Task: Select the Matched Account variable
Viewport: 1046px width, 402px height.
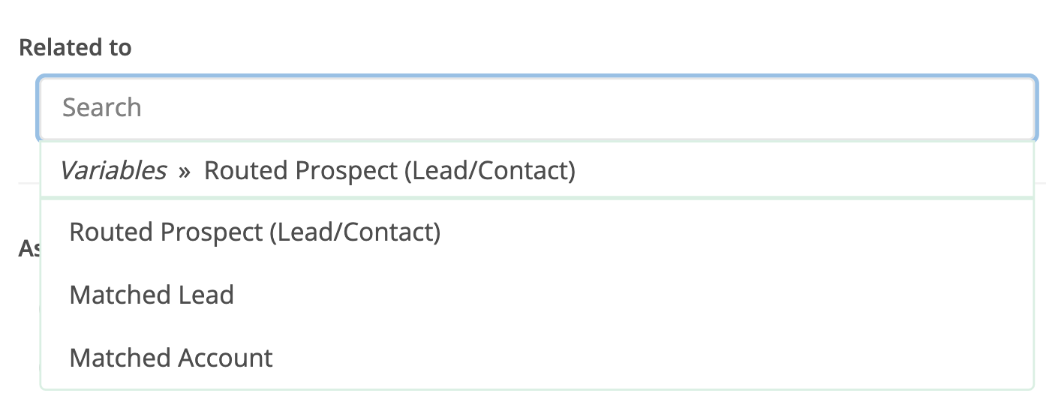Action: [x=171, y=358]
